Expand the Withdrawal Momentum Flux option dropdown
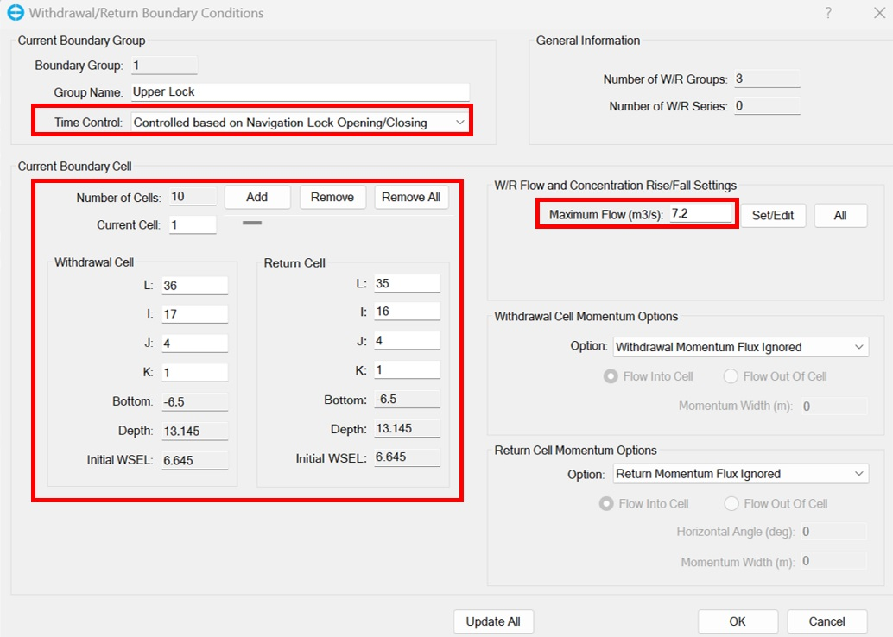The image size is (893, 637). pyautogui.click(x=740, y=347)
